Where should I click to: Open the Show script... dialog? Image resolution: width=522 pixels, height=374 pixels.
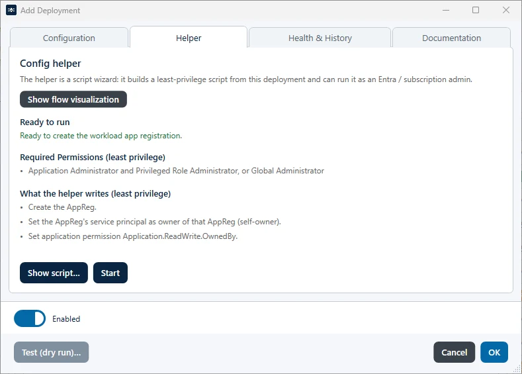point(54,273)
